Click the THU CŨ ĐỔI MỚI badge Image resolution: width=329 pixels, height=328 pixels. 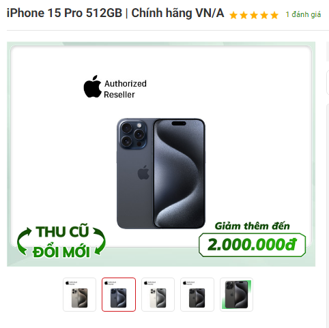pyautogui.click(x=61, y=241)
